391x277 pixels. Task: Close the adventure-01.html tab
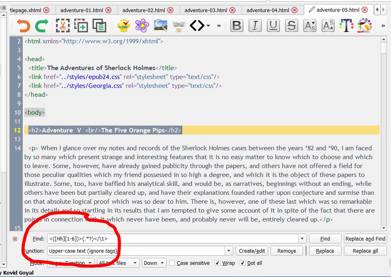(x=108, y=10)
